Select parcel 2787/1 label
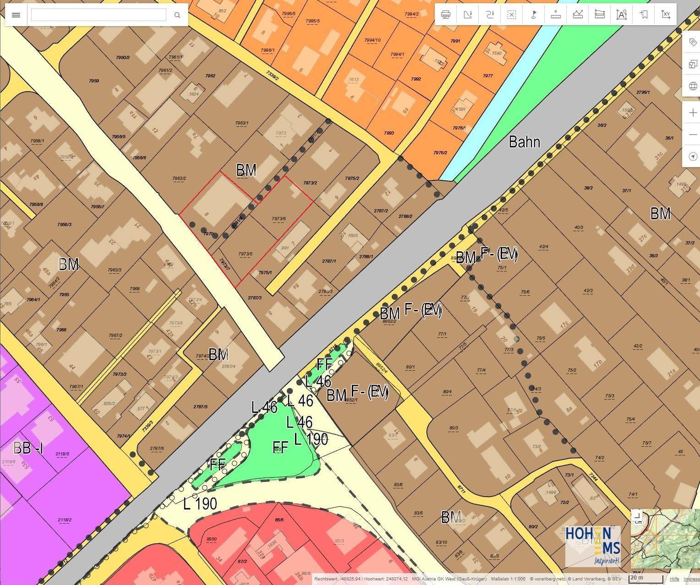Screen dimensions: 700x585 [x=329, y=261]
